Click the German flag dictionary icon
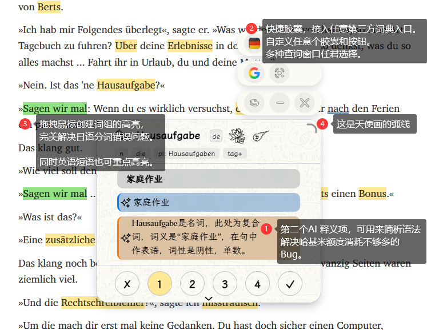 254,43
